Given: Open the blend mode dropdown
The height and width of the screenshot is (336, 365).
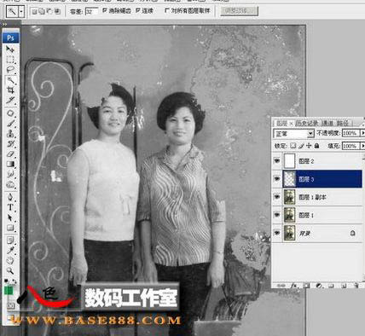Looking at the screenshot, I should tap(293, 133).
